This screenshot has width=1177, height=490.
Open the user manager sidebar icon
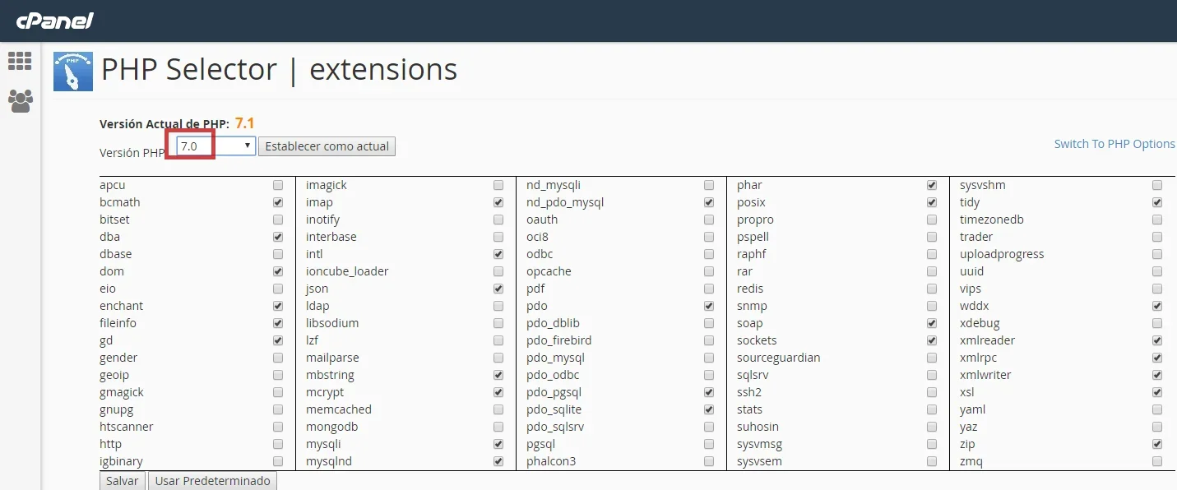(20, 101)
